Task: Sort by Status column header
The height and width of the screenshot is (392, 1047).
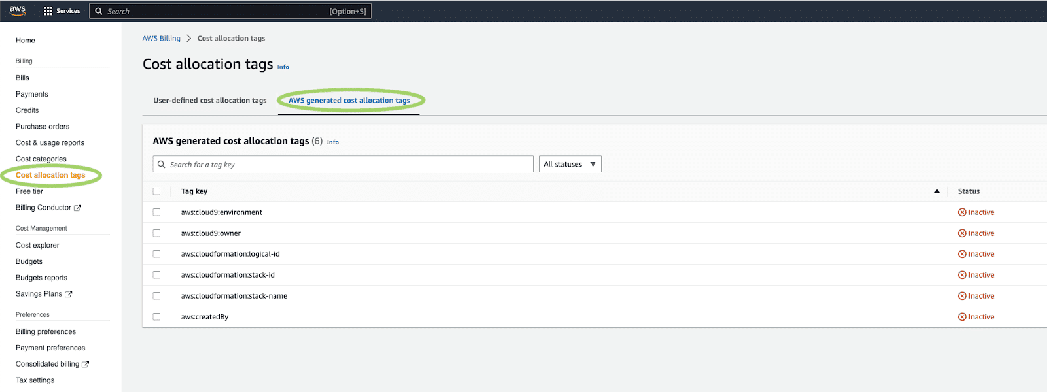Action: pos(968,191)
